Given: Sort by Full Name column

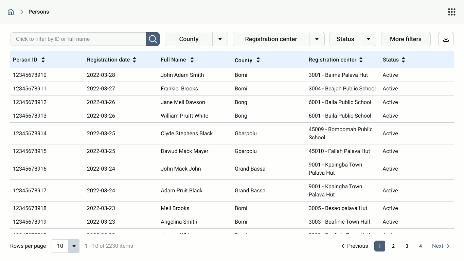Looking at the screenshot, I should (x=192, y=60).
